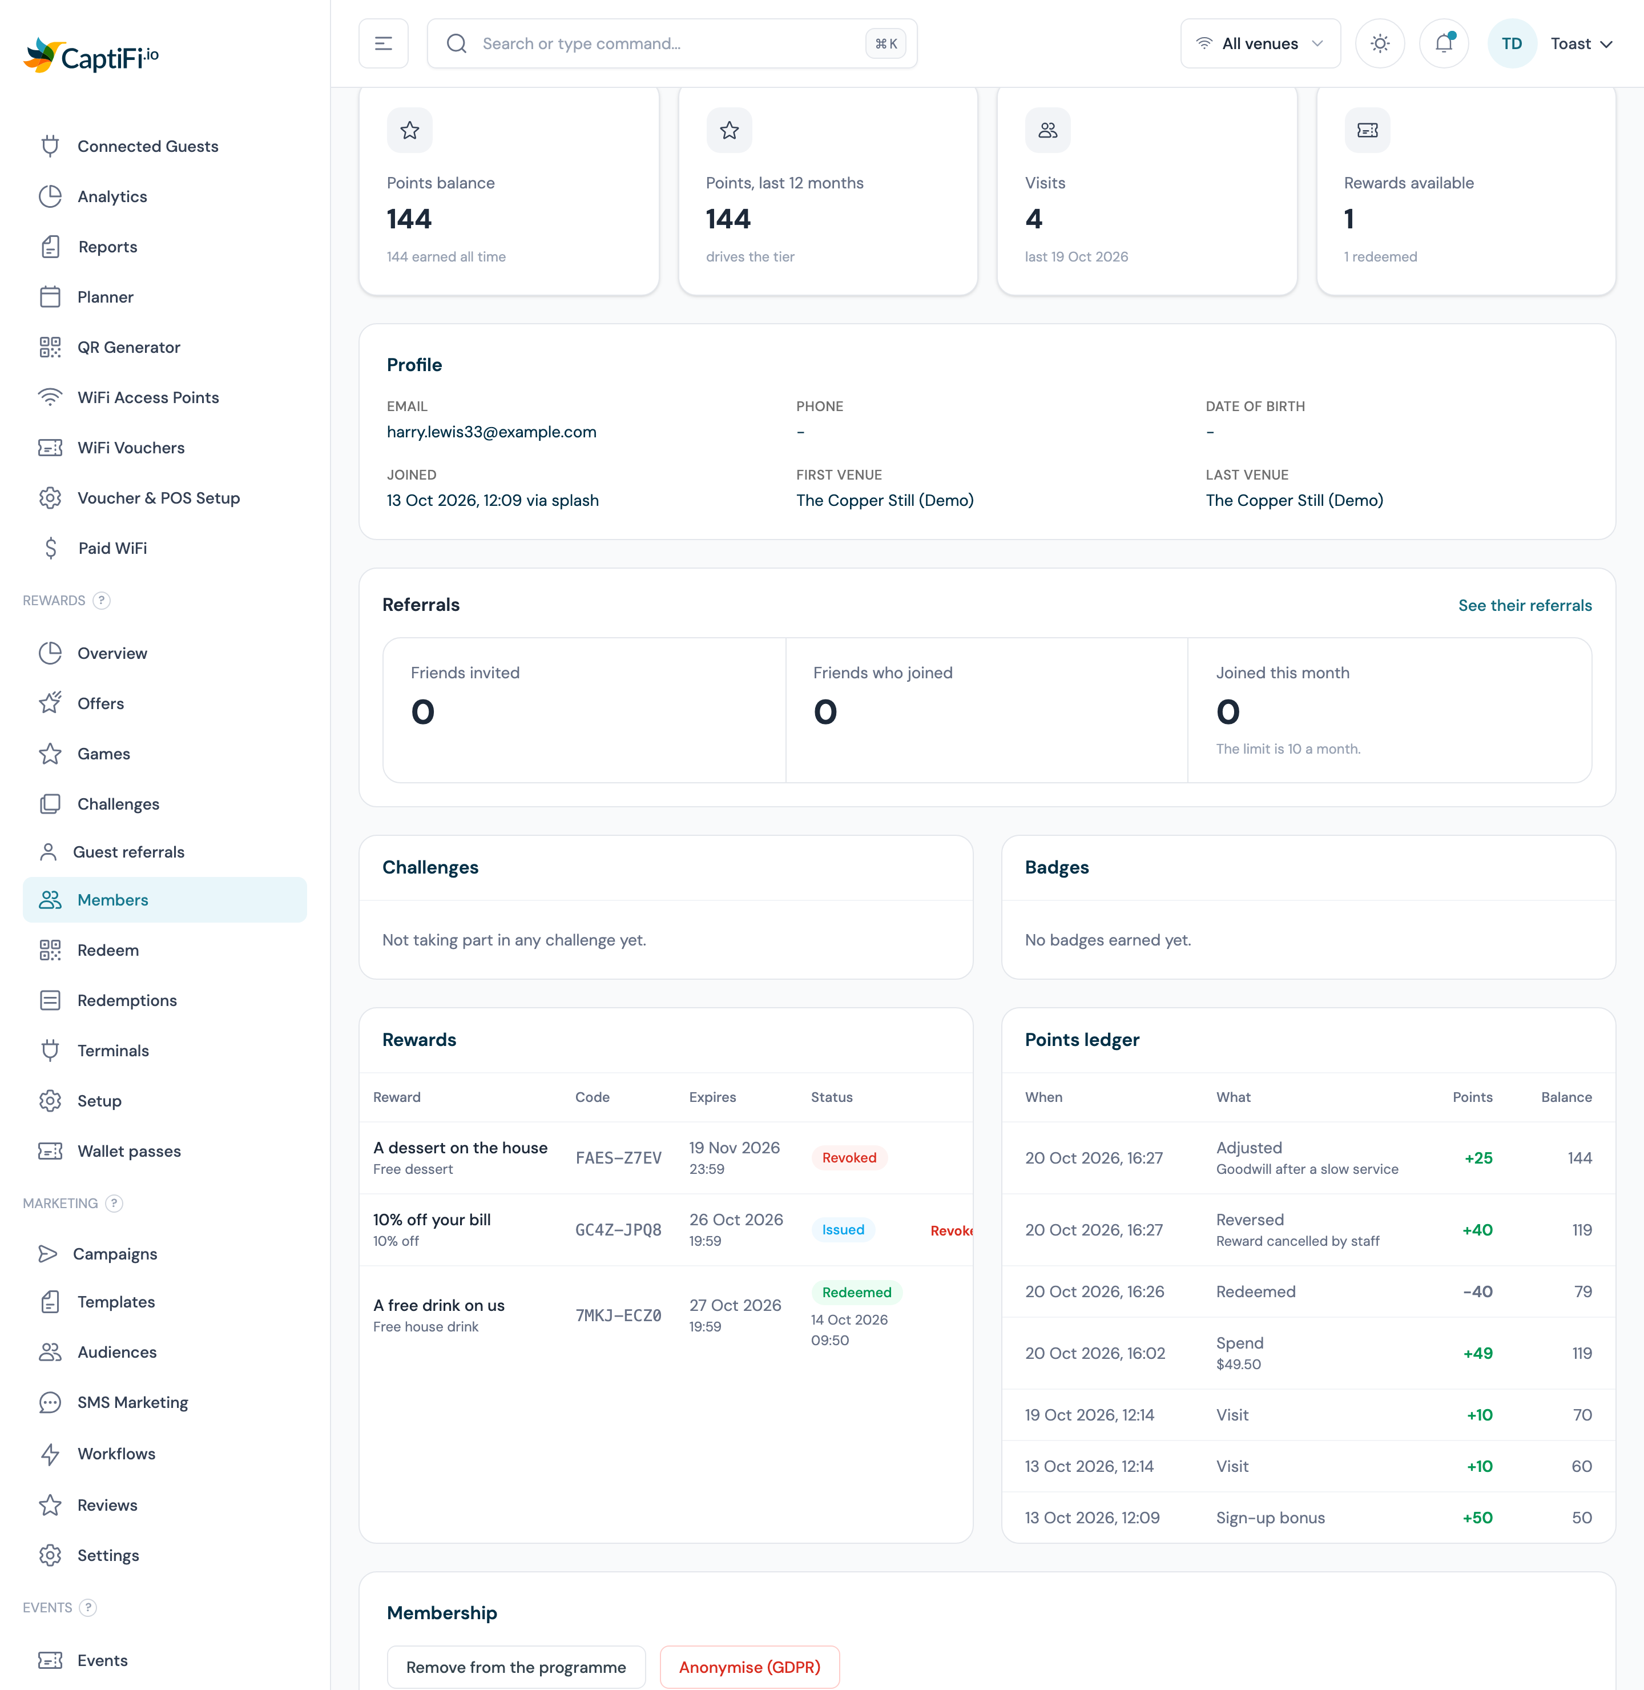Open the All venues selector
1644x1690 pixels.
tap(1260, 43)
